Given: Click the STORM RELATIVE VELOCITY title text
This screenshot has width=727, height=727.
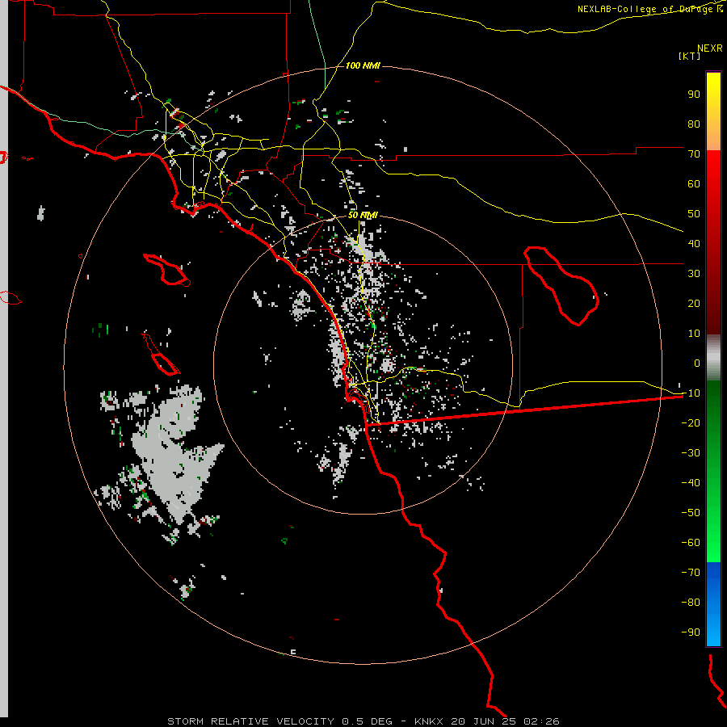Looking at the screenshot, I should 250,721.
